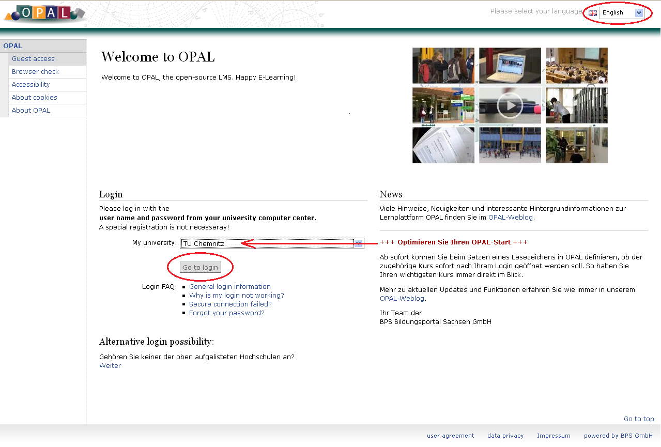Click the OPAL logo in the header
661x447 pixels.
[43, 13]
